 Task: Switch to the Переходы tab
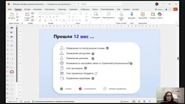(62, 9)
